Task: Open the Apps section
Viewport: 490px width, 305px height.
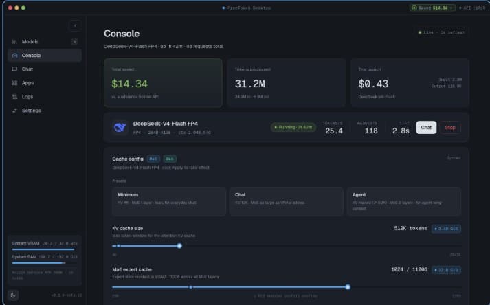Action: point(45,83)
